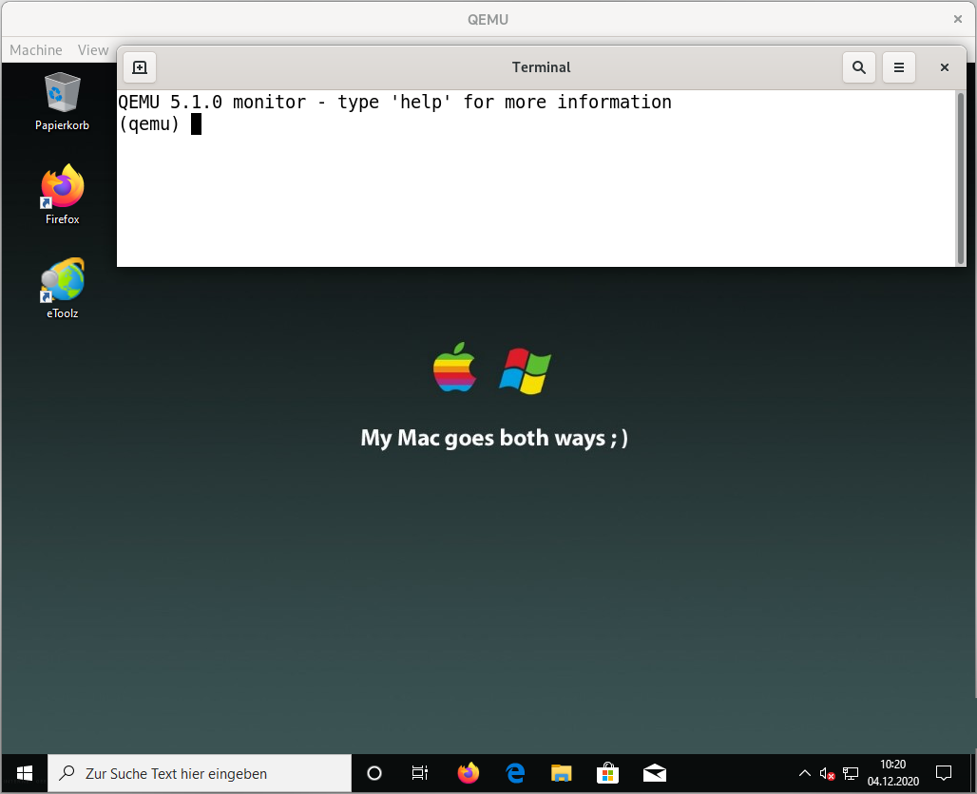The width and height of the screenshot is (977, 794).
Task: Open Cortana circle icon on taskbar
Action: tap(374, 773)
